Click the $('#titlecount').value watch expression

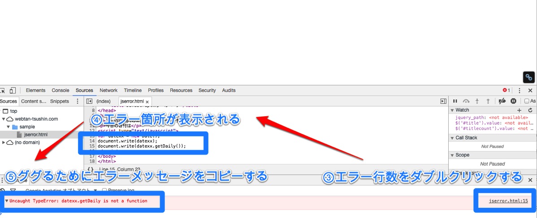[494, 128]
